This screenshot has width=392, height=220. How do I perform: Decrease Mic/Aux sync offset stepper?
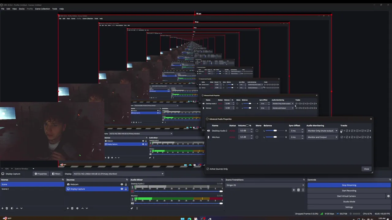coord(302,138)
